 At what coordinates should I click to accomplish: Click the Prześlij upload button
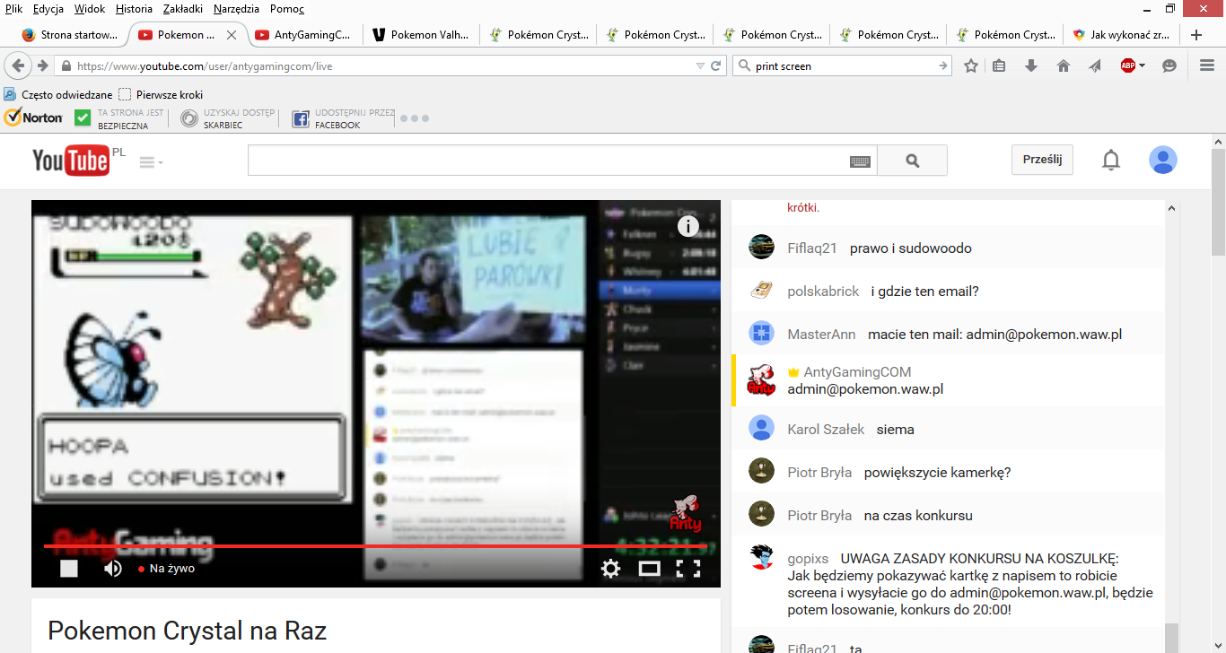pyautogui.click(x=1042, y=160)
